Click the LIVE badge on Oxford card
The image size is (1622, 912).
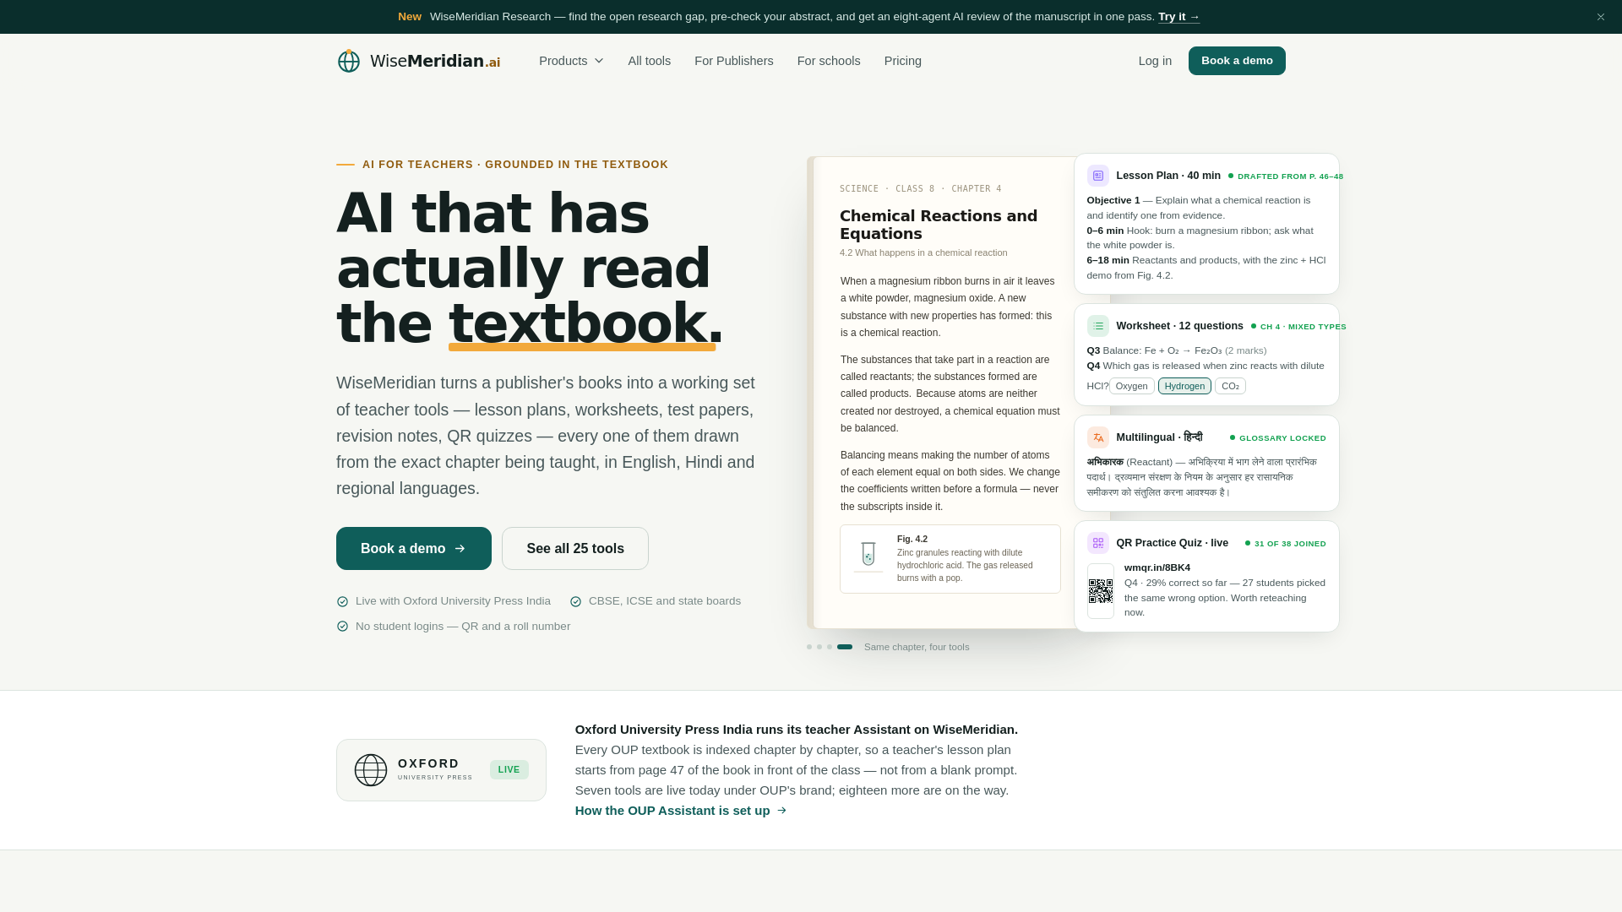tap(509, 770)
